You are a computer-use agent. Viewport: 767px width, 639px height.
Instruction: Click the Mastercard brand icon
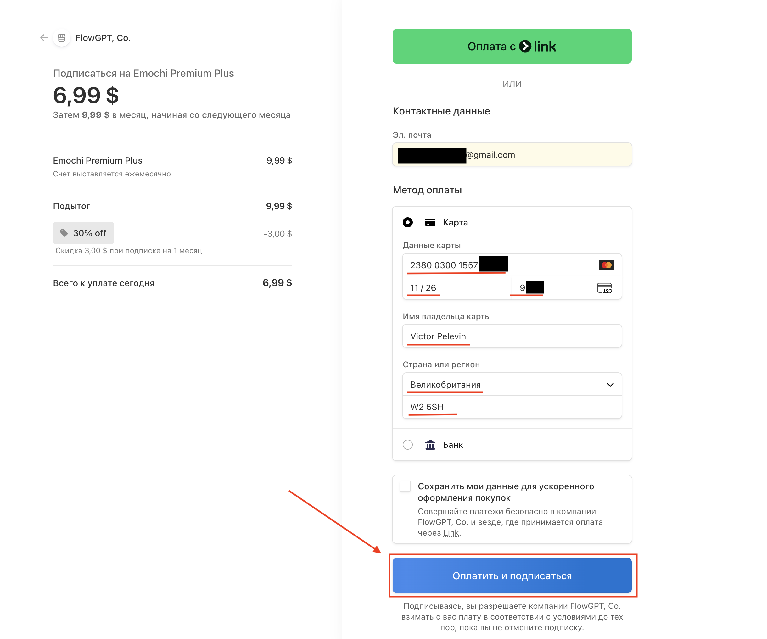[606, 265]
